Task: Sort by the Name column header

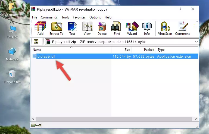Action: pos(71,50)
